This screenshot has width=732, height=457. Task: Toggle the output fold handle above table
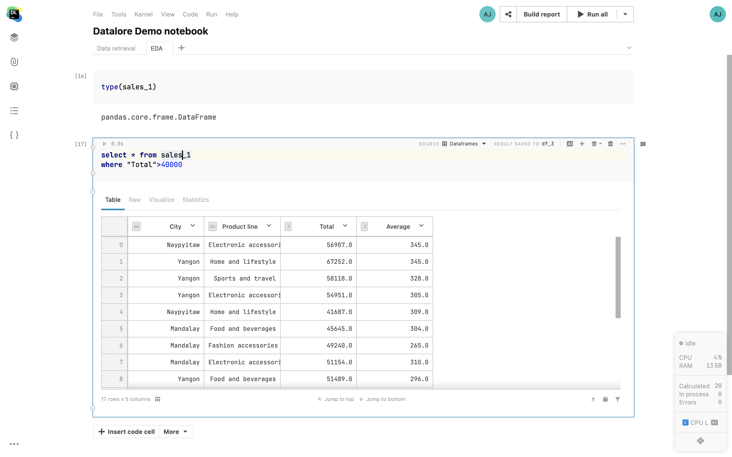93,192
